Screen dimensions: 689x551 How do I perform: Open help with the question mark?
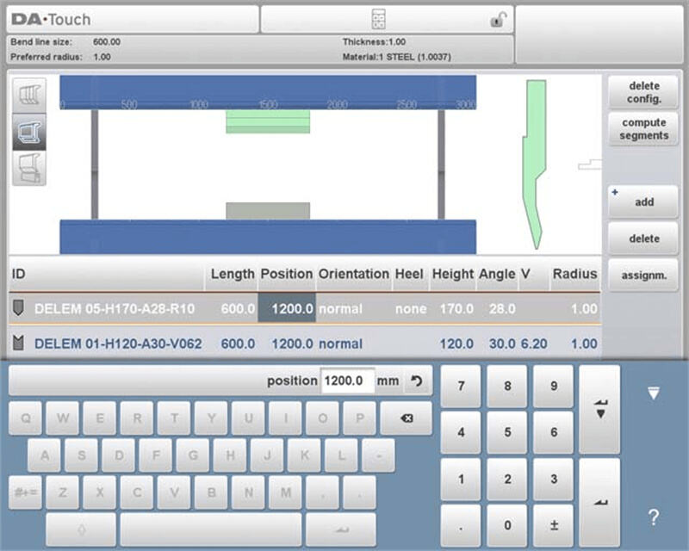pos(653,517)
